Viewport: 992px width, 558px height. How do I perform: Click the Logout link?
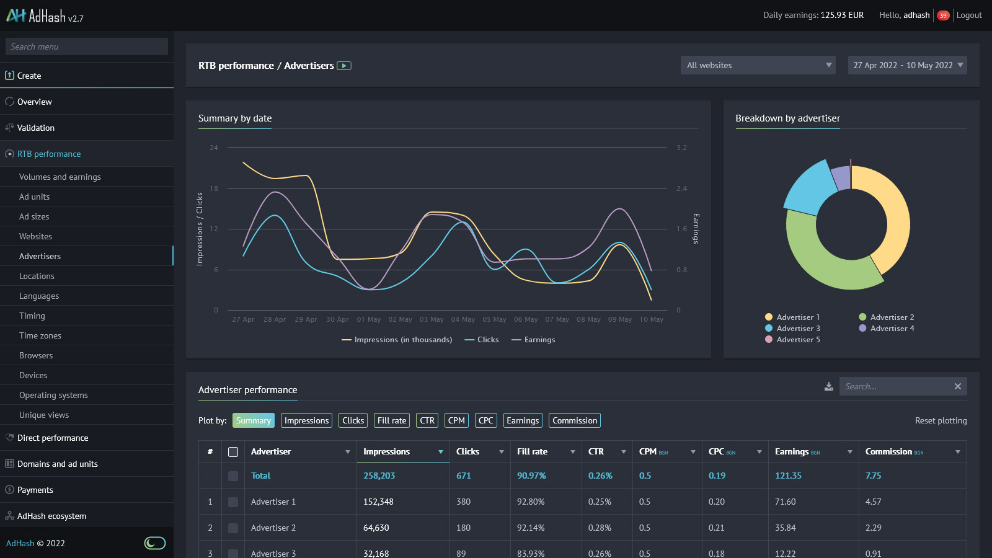point(969,15)
